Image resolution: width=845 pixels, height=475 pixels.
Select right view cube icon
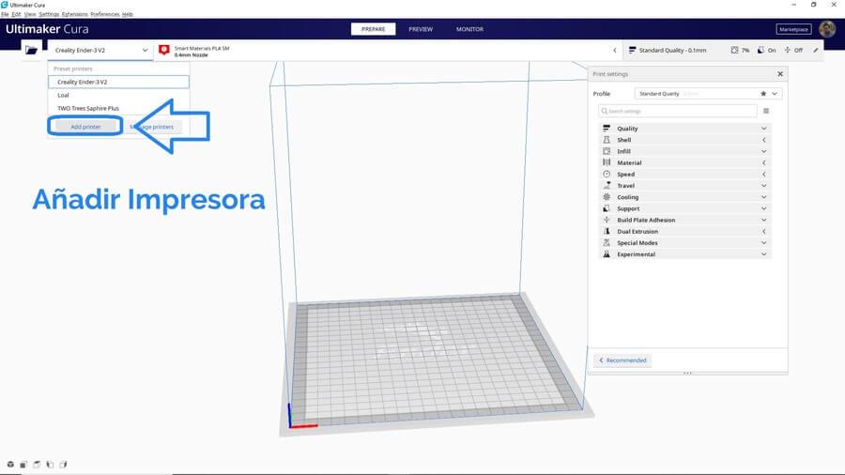coord(63,465)
